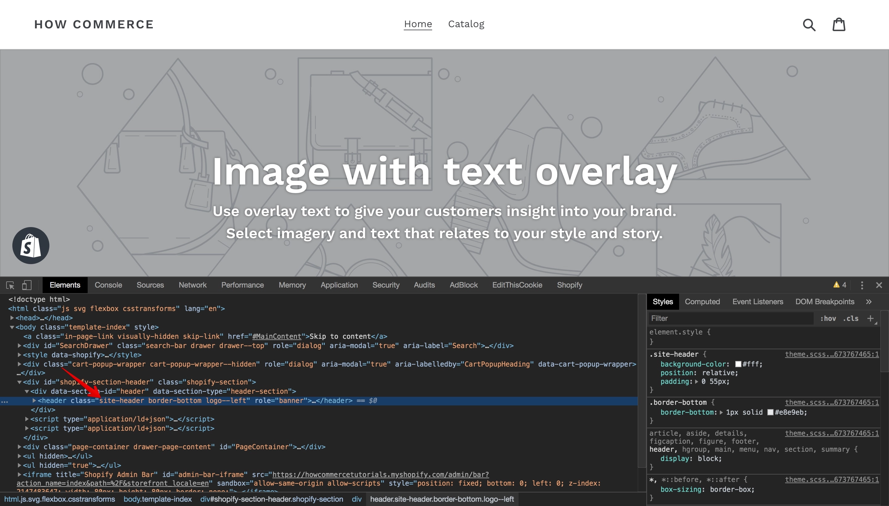Open the Shopify DevTools tab
Viewport: 889px width, 506px height.
tap(570, 285)
